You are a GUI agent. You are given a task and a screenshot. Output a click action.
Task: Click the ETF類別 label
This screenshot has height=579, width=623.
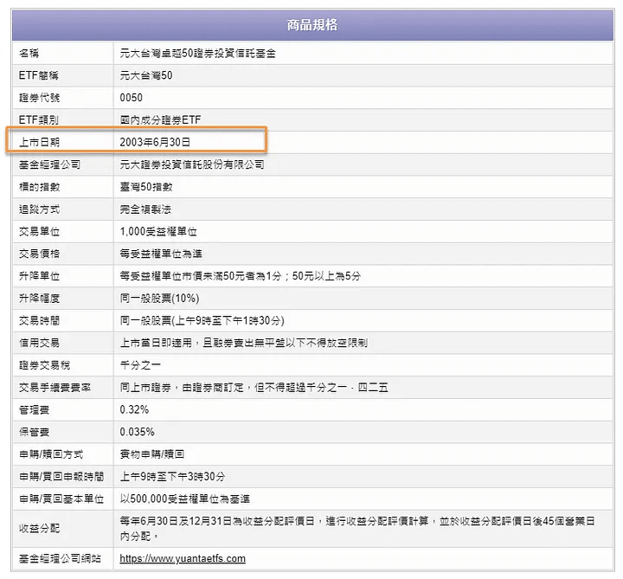click(x=39, y=120)
